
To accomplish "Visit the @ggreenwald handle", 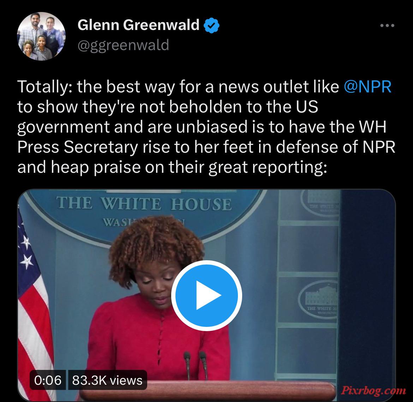I will coord(123,45).
